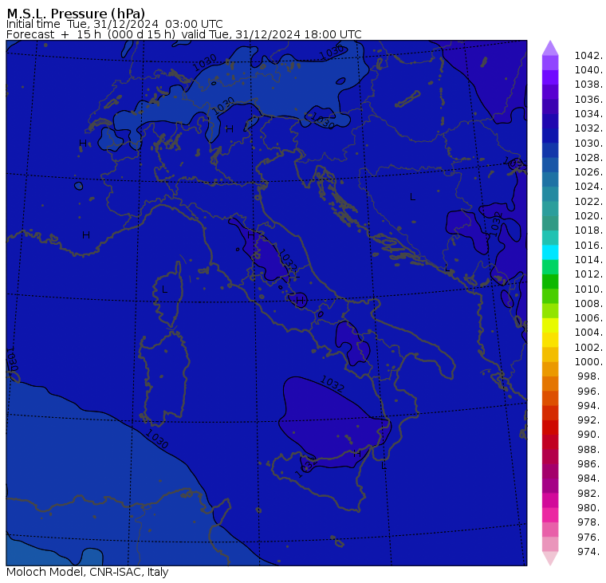The width and height of the screenshot is (606, 583).
Task: Click the 'Initial time Tue, 31/12/2024 03:00 UTC' line
Action: 114,24
